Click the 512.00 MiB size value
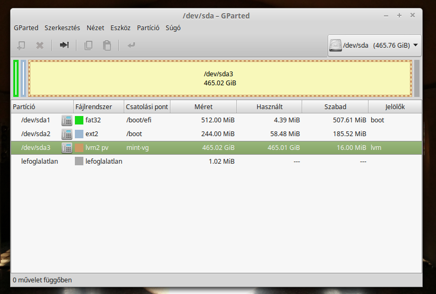The height and width of the screenshot is (294, 436). point(218,120)
